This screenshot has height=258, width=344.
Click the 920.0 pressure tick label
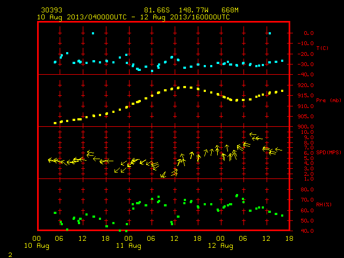click(x=306, y=85)
